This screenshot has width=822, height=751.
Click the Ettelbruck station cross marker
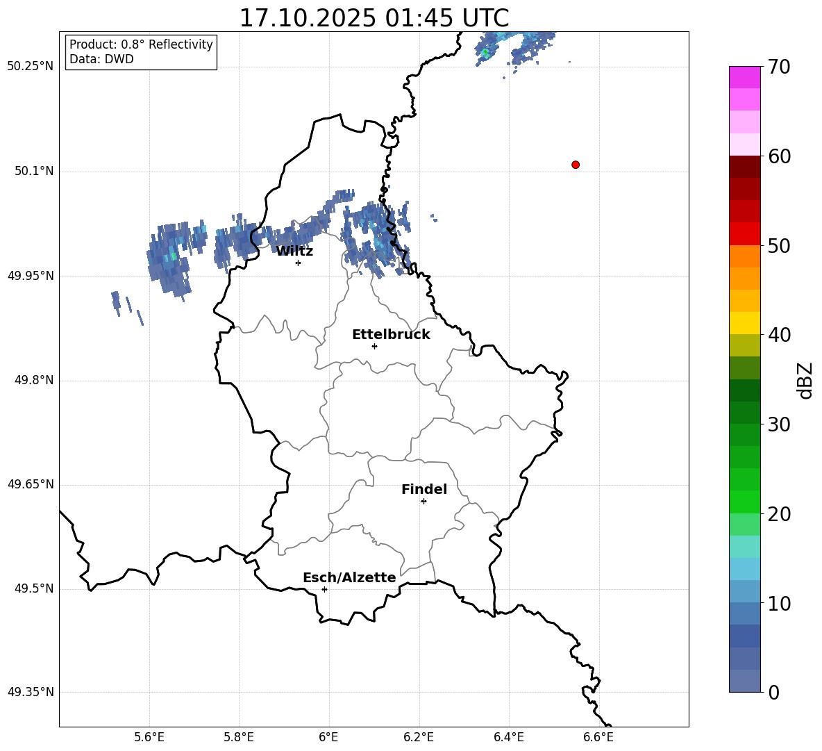pyautogui.click(x=374, y=346)
